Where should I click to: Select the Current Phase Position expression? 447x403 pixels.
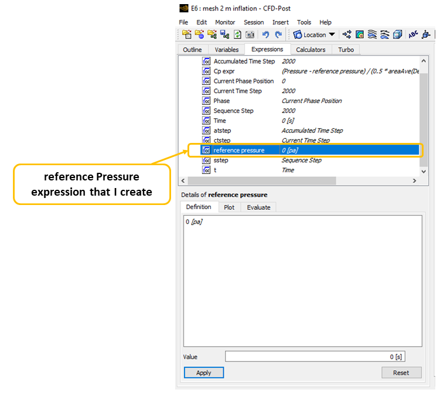(x=310, y=81)
